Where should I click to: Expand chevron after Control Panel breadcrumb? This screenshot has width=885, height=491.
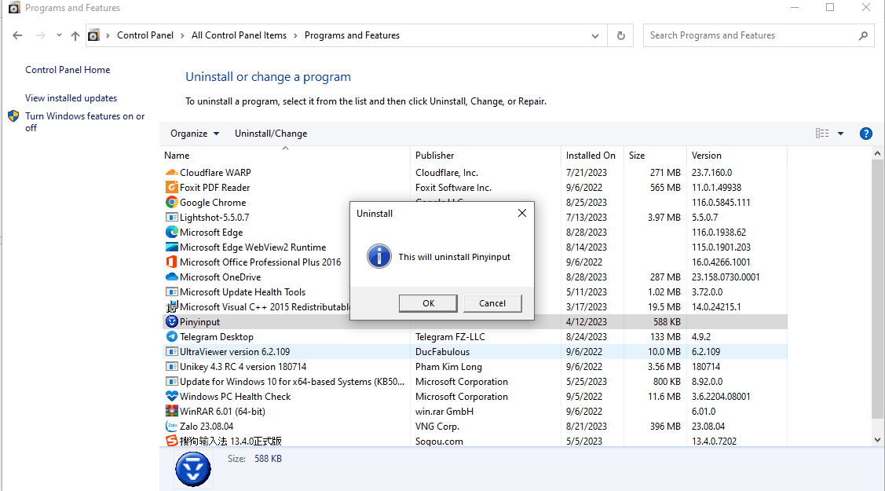click(182, 35)
